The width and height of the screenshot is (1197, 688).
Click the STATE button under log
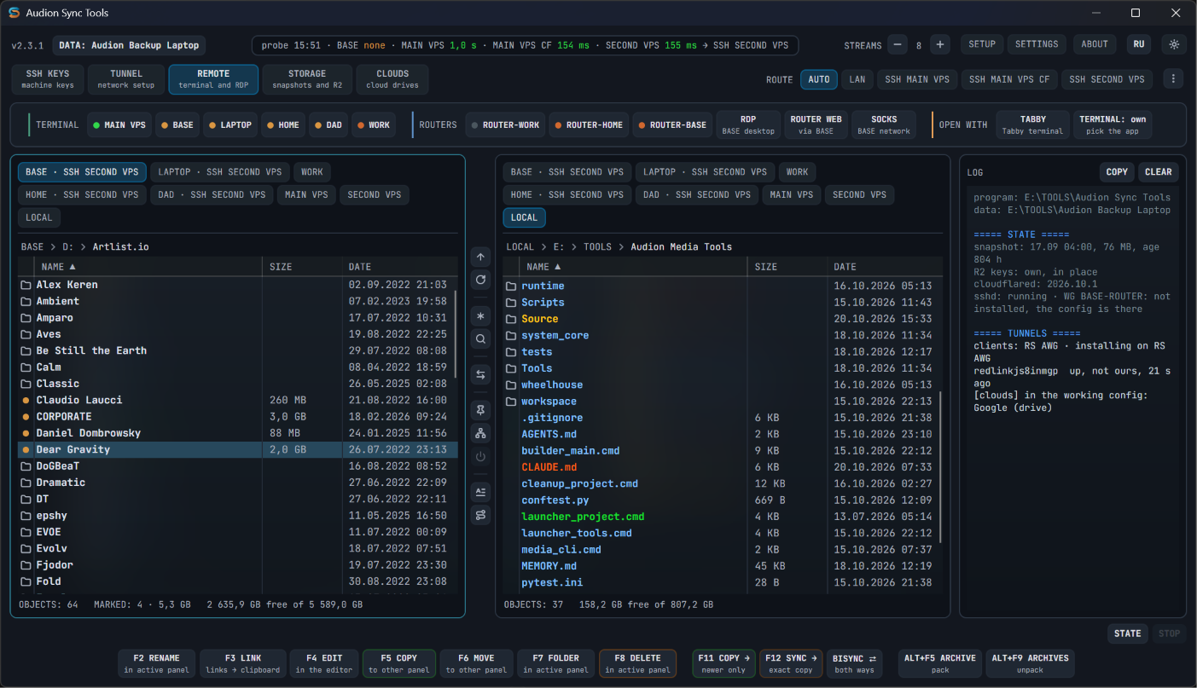[1127, 633]
